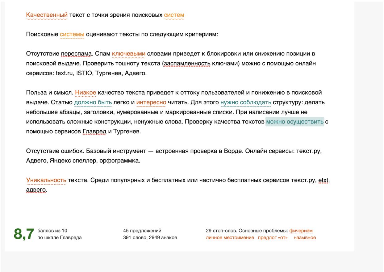Viewport: 384px width, 272px height.
Task: Click the highlighted word "Качественный" in the title
Action: tap(47, 15)
